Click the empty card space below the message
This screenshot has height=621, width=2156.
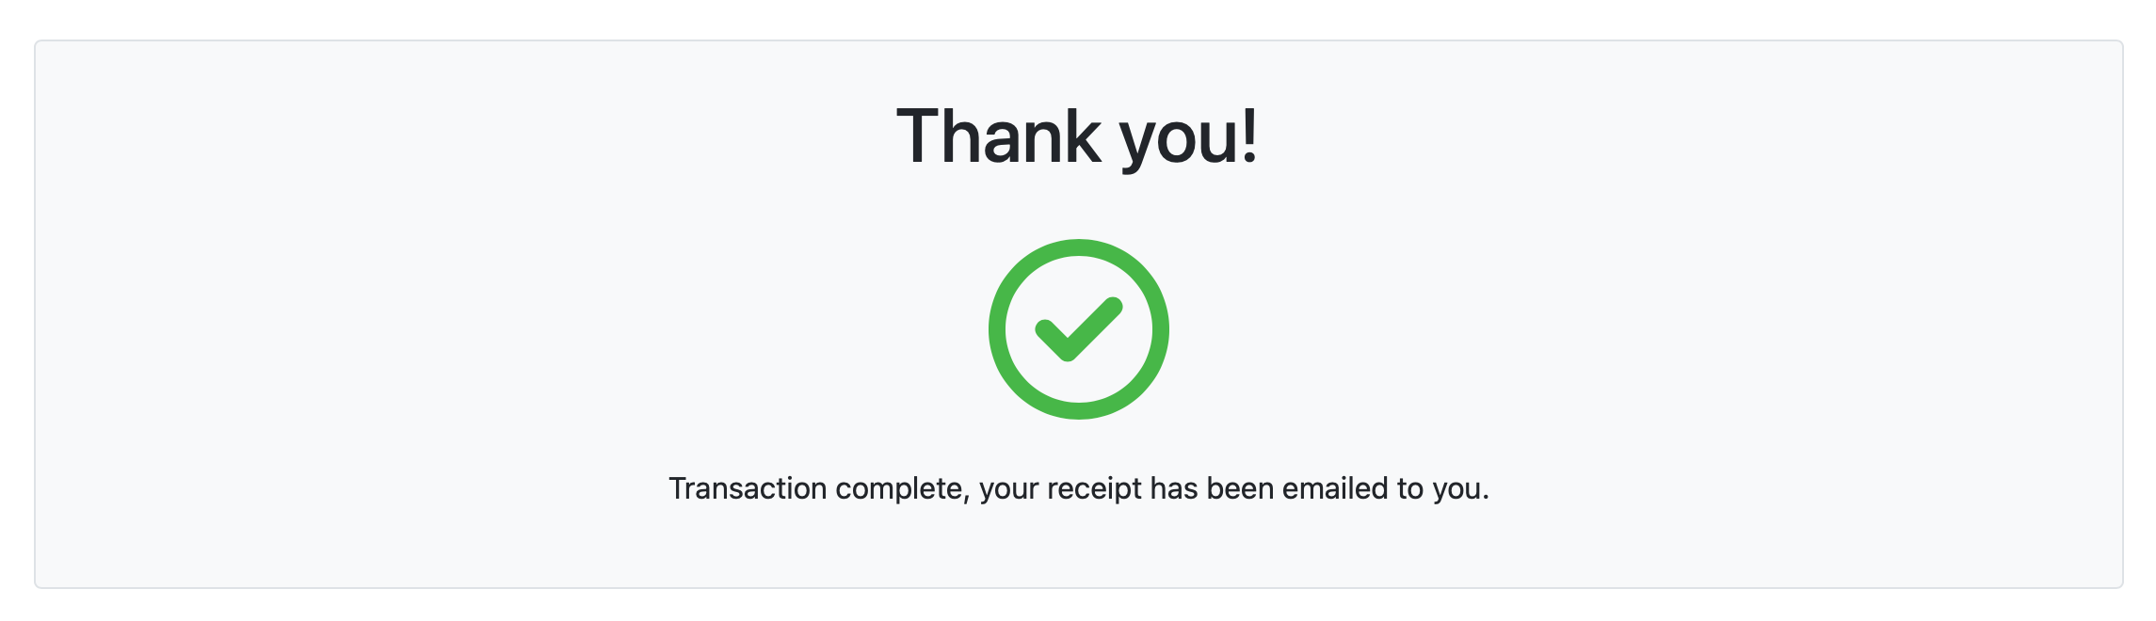1078,550
